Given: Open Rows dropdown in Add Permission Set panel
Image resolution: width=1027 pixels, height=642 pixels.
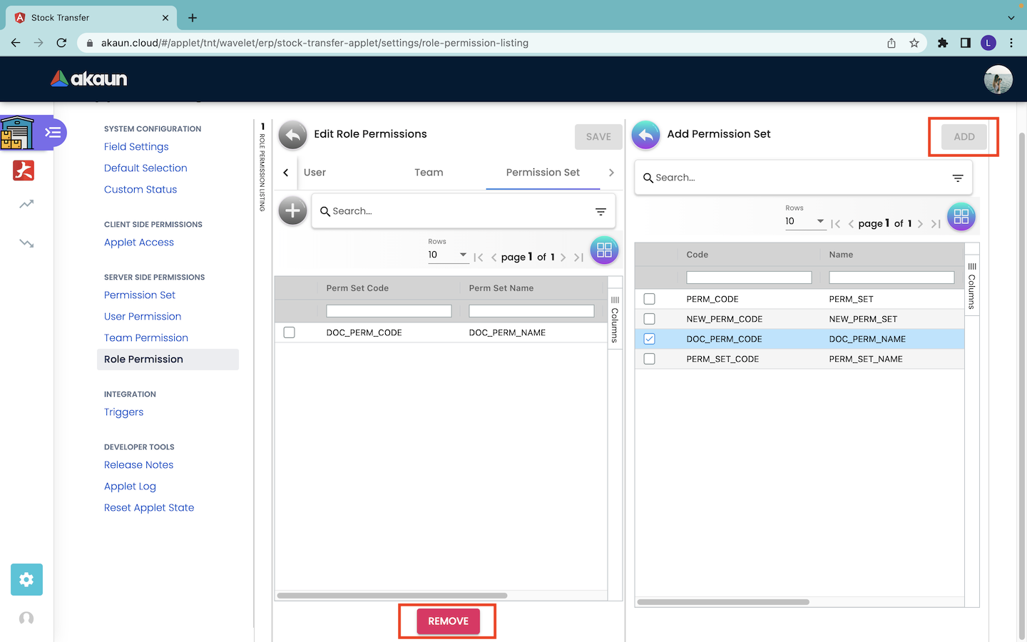Looking at the screenshot, I should [x=804, y=221].
